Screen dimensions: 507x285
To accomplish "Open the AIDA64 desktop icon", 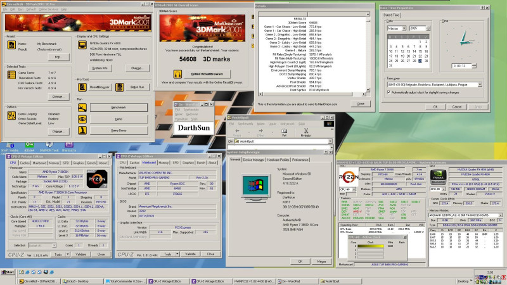I will pos(29,146).
